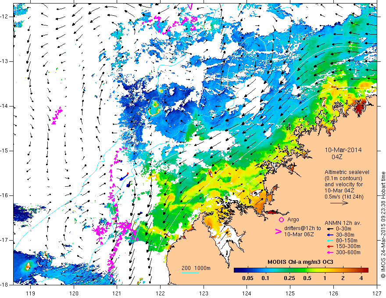Click the latitude label -18
The image size is (386, 298).
[x=4, y=285]
